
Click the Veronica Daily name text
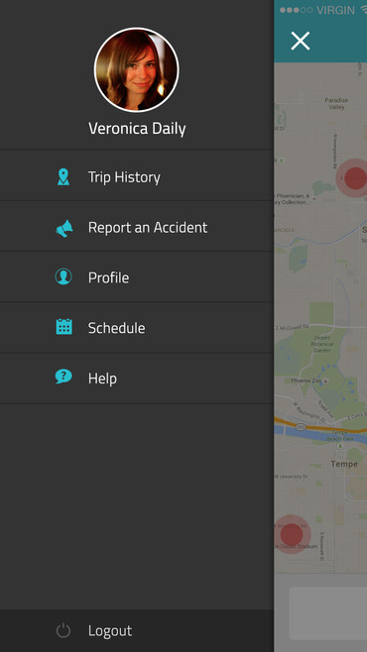(x=137, y=129)
